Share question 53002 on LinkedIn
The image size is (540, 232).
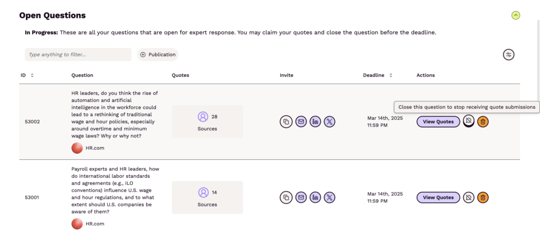[315, 121]
